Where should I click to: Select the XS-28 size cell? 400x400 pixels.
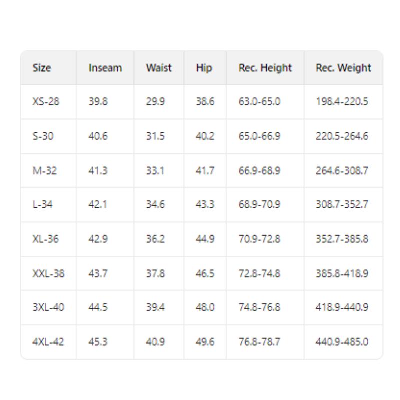click(46, 102)
